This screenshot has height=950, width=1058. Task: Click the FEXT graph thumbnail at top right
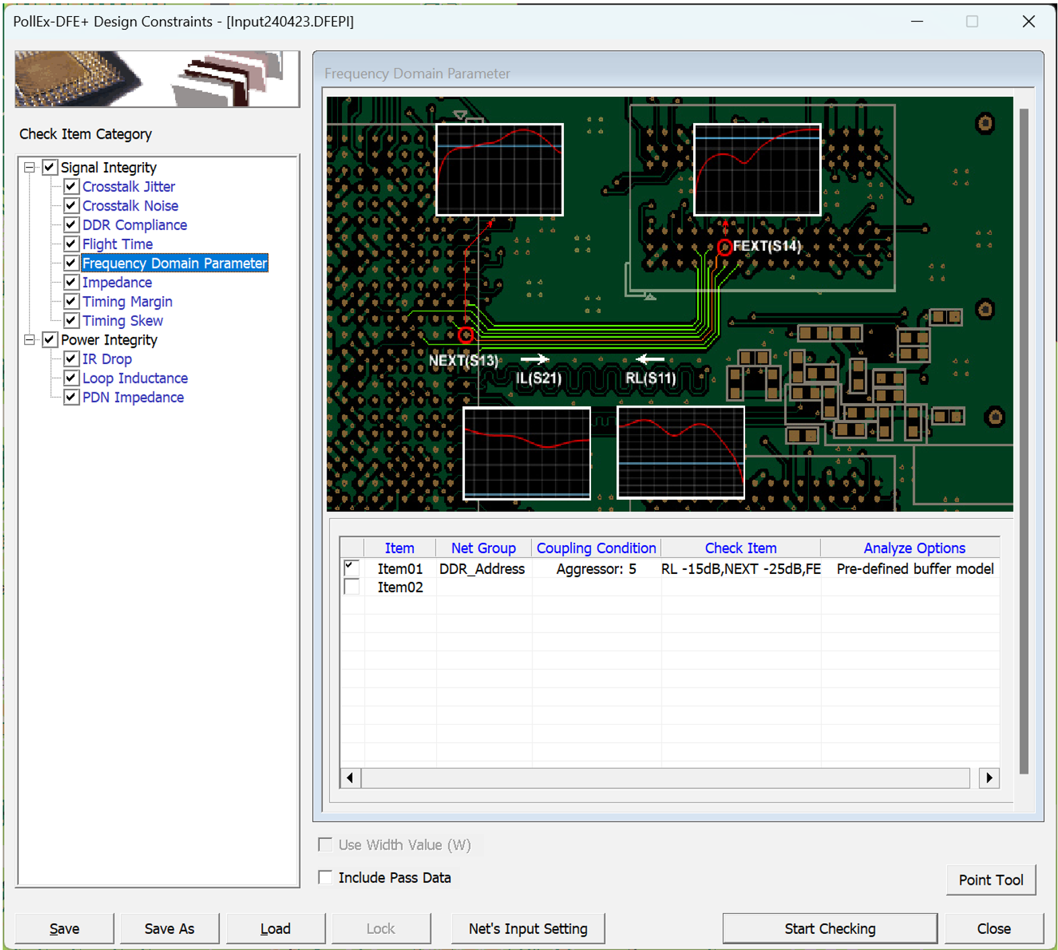[x=757, y=170]
